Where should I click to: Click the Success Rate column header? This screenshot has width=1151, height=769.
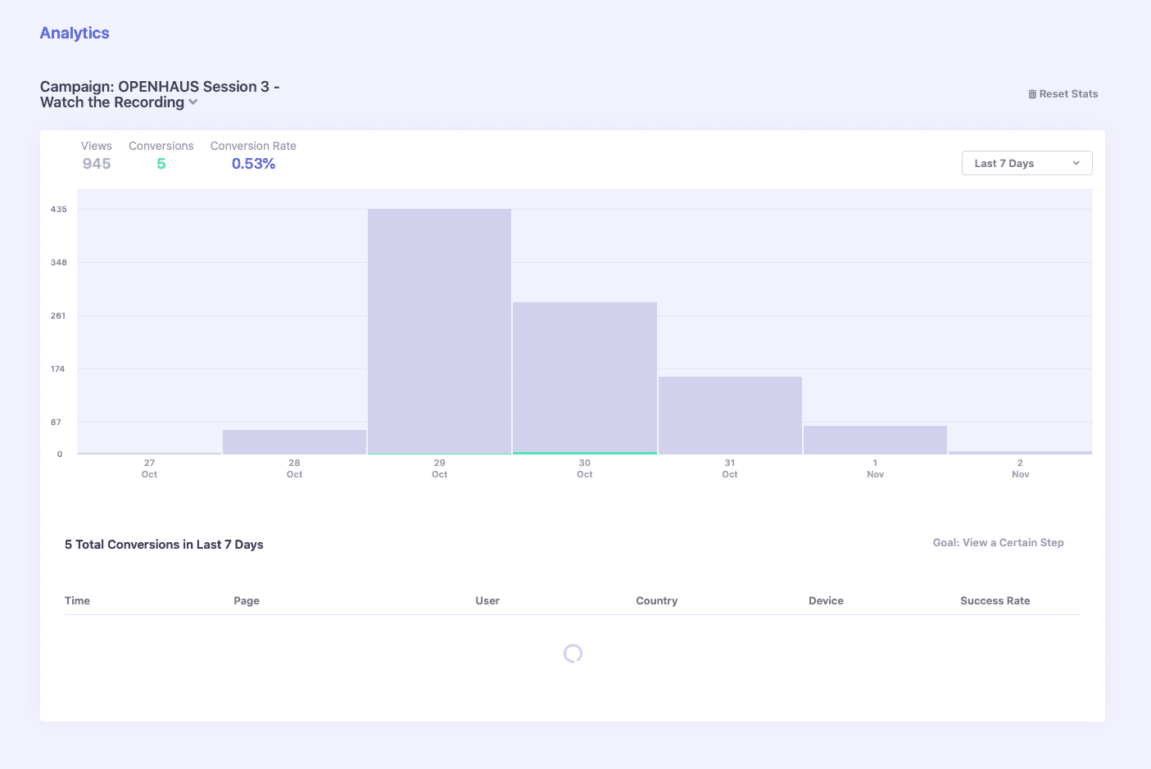995,600
